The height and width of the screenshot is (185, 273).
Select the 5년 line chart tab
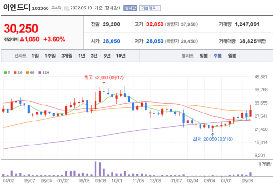pyautogui.click(x=107, y=56)
